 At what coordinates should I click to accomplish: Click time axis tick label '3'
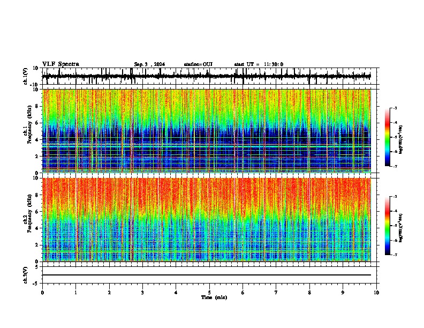(x=142, y=293)
